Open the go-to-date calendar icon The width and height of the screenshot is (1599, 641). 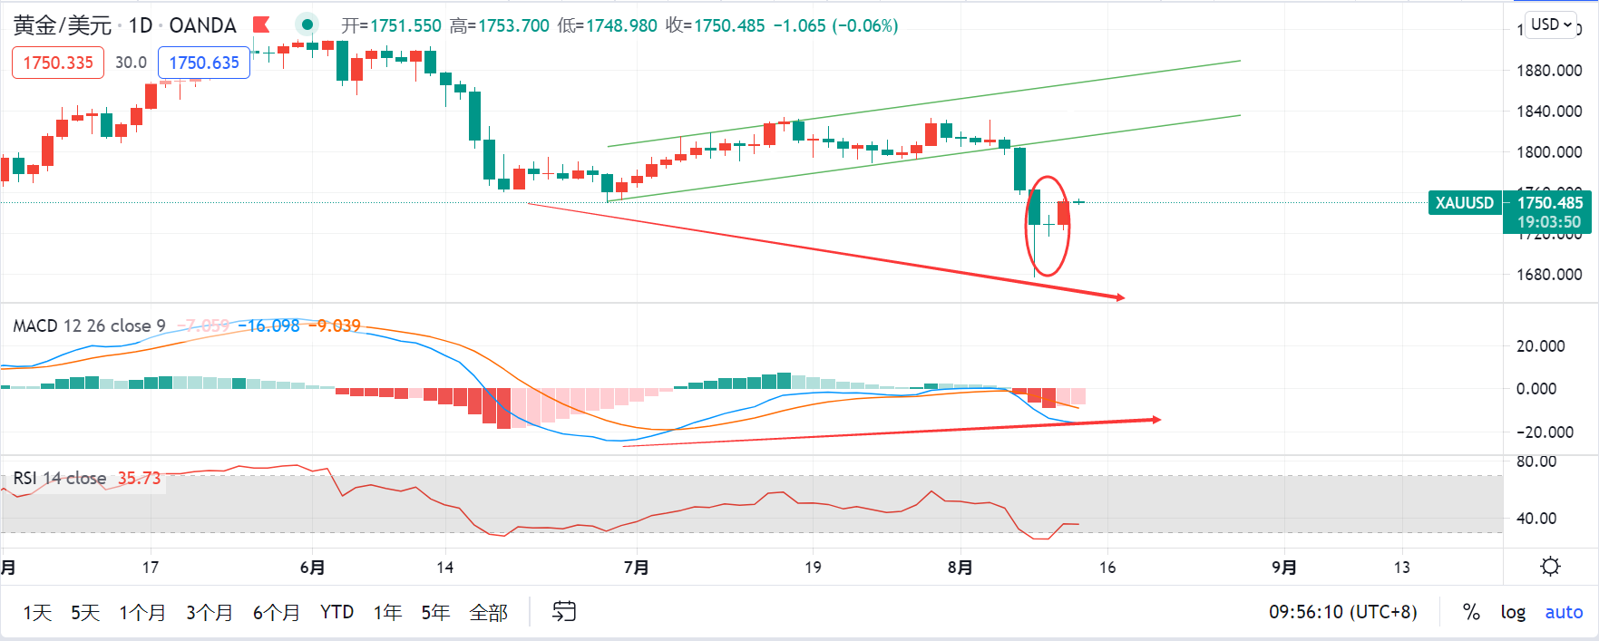(564, 612)
